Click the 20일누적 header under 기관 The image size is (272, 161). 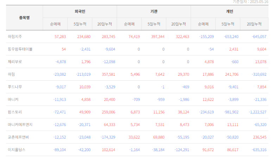(x=178, y=24)
